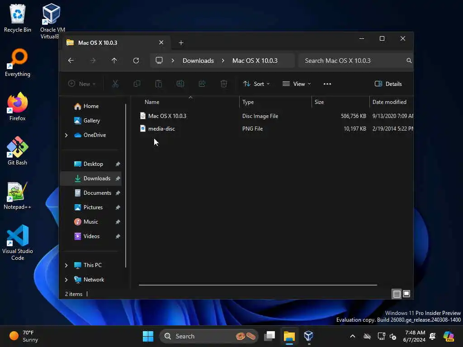
Task: Sort by Date modified column header
Action: [391, 102]
